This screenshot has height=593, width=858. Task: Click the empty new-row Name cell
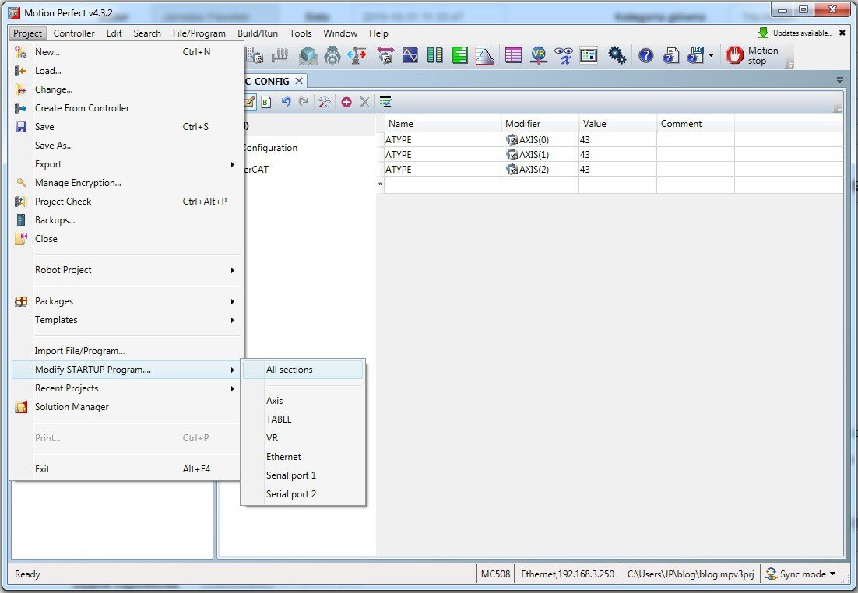pyautogui.click(x=442, y=185)
